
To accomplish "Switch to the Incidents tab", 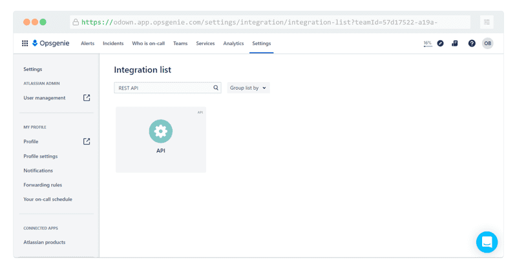I will click(x=113, y=43).
